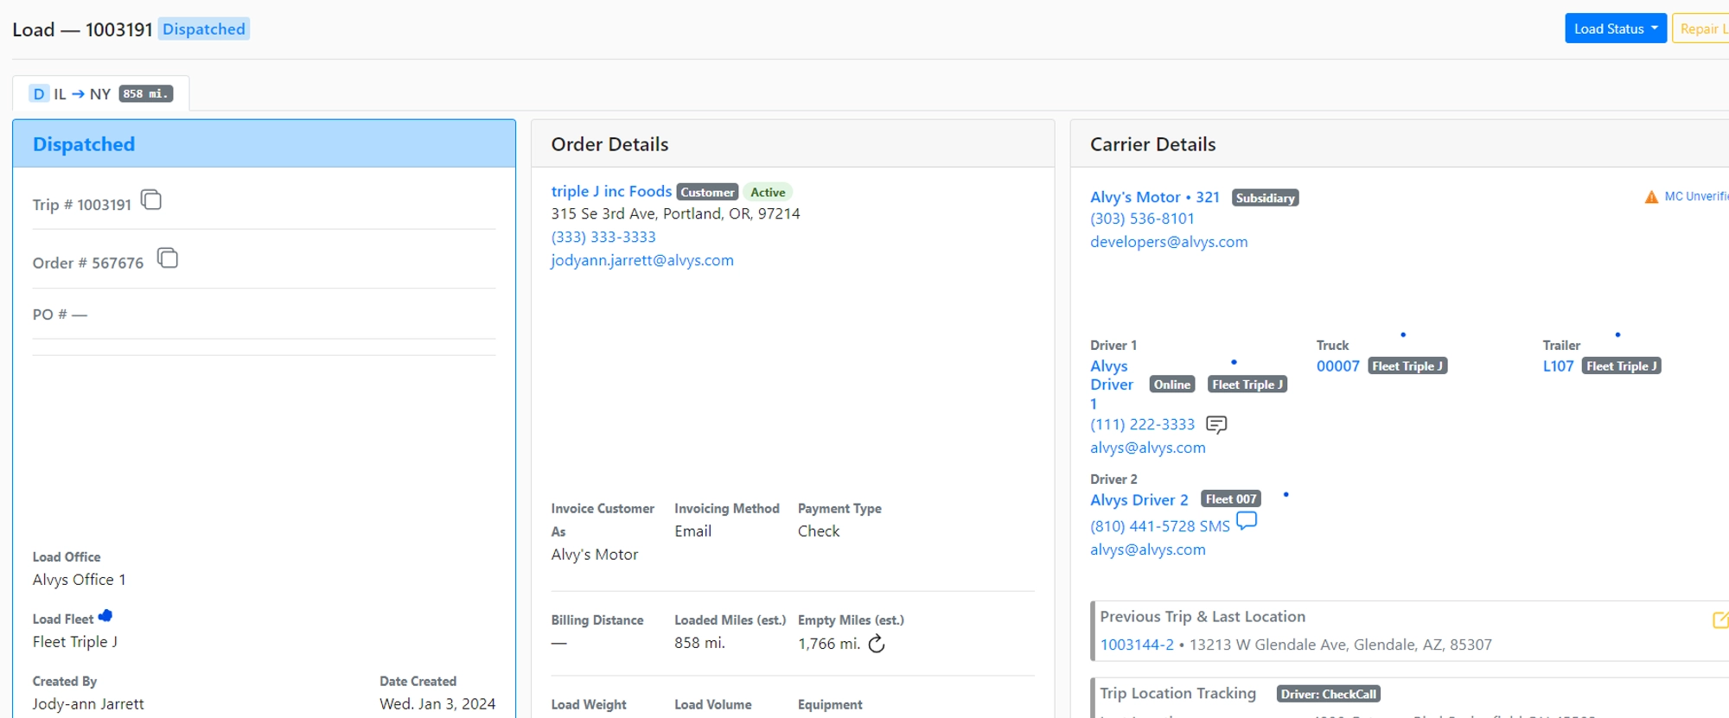Email jodyann.jarrett@alvys.com
The image size is (1729, 718).
tap(642, 260)
